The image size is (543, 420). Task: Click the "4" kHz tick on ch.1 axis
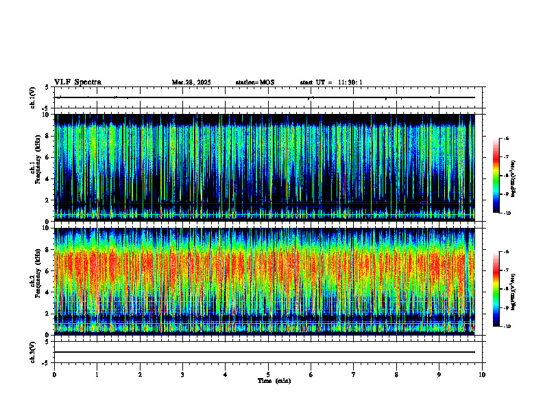click(x=48, y=179)
